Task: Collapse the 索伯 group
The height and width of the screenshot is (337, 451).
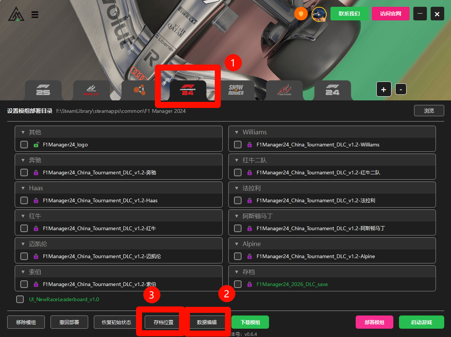Action: click(23, 272)
